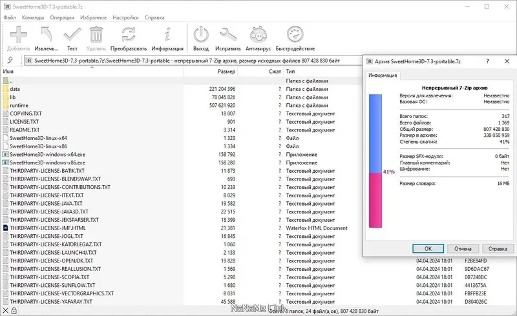Select THIRDPARTY-LICENSE-JEKSPARSER.TXT
Screen dimensions: 517x316
[x=54, y=220]
